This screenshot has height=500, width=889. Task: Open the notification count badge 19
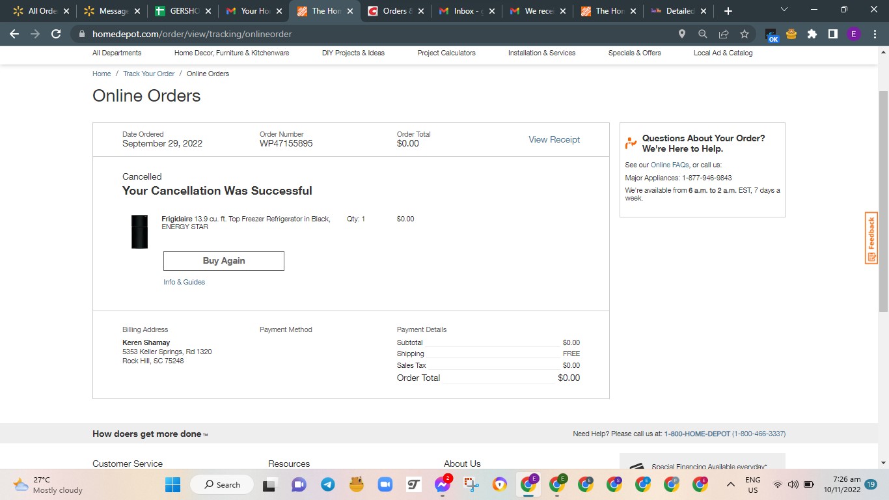pyautogui.click(x=871, y=484)
